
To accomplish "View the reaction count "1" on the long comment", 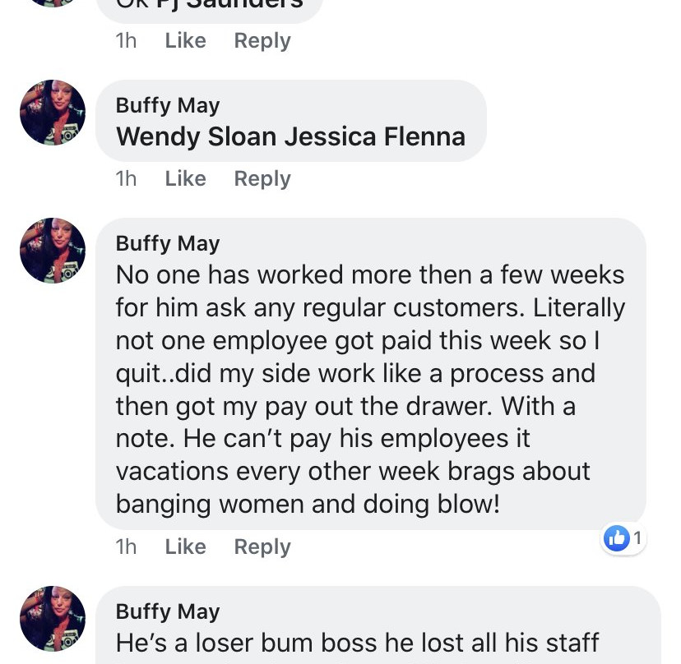I will pos(637,538).
